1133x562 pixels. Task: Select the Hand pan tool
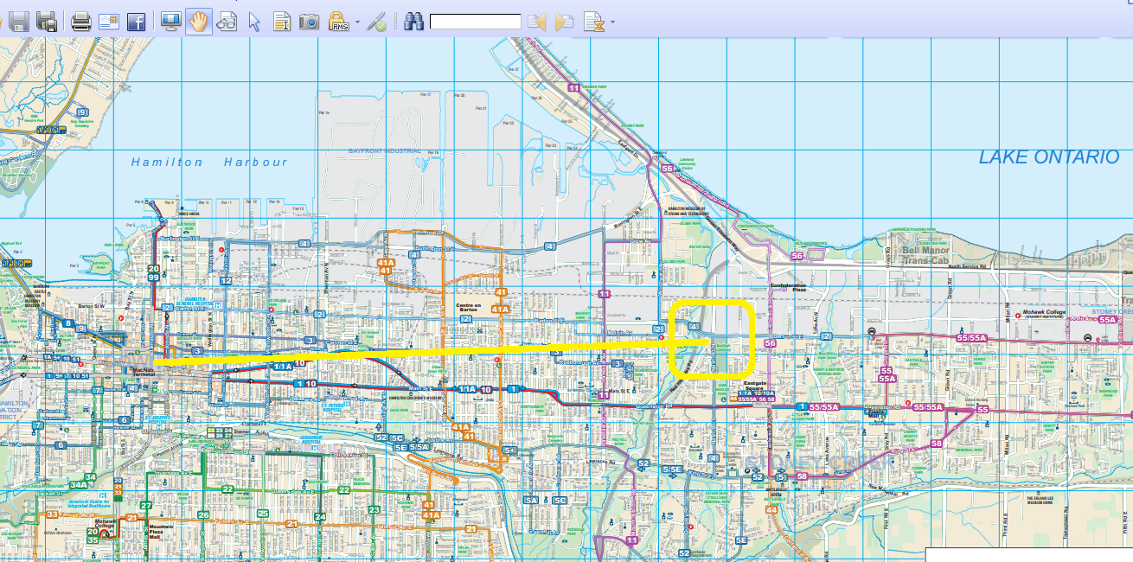point(198,22)
